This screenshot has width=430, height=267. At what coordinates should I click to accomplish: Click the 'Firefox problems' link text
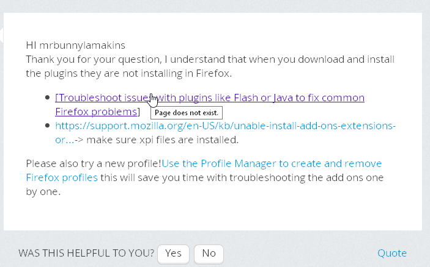pos(96,112)
